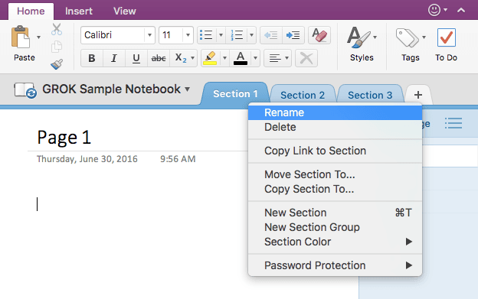The height and width of the screenshot is (299, 478).
Task: Increase the text indent
Action: [x=293, y=35]
